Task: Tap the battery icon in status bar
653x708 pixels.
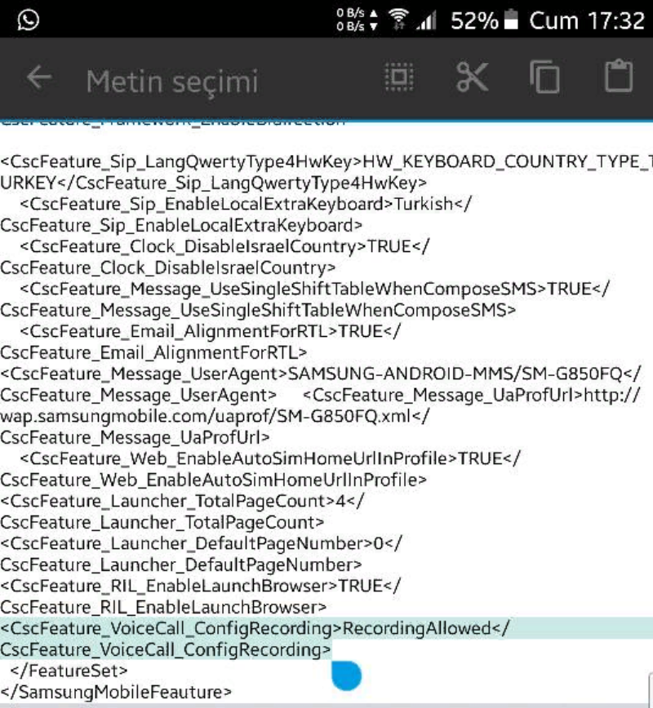Action: click(x=511, y=20)
